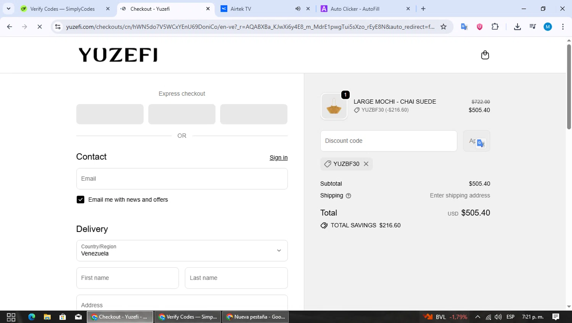Bookmark this page with the star icon
572x323 pixels.
point(443,27)
